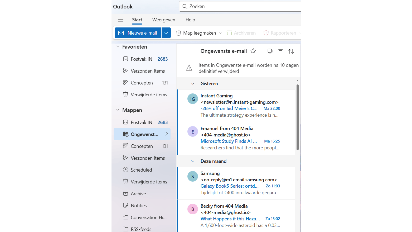
Task: Open What Happens if this Haza... email
Action: click(x=230, y=219)
